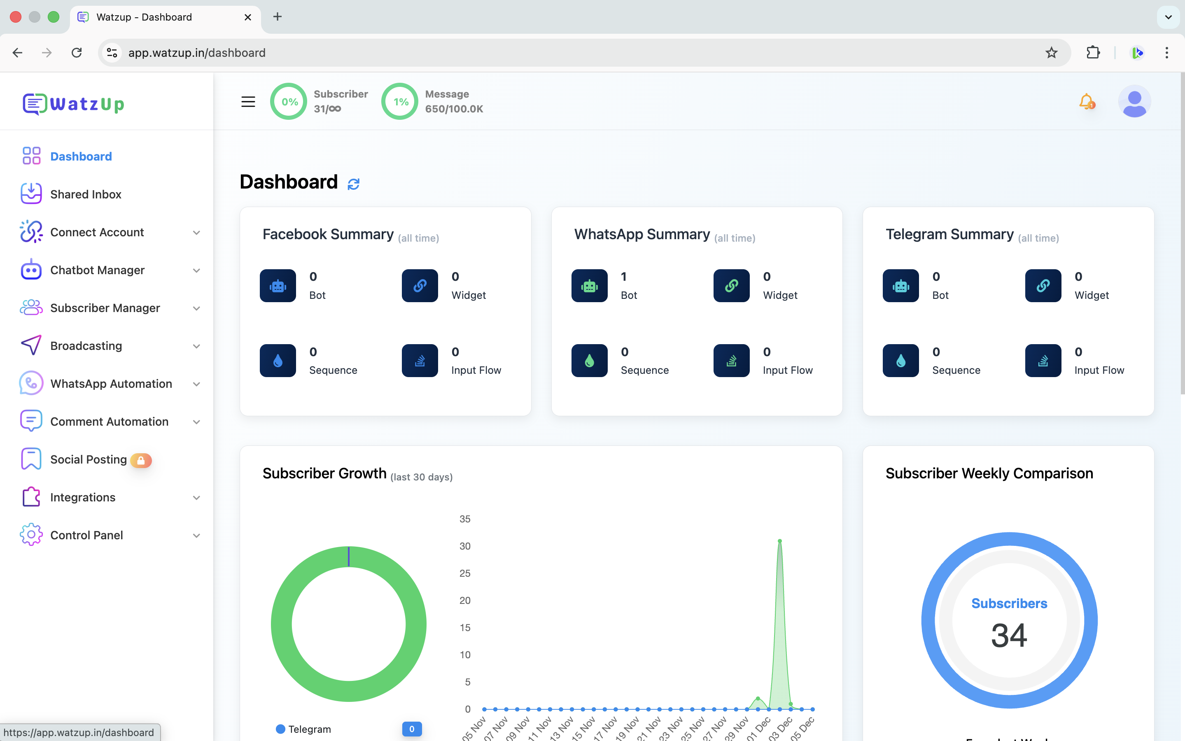Select Dashboard in sidebar
Image resolution: width=1185 pixels, height=741 pixels.
pos(81,156)
